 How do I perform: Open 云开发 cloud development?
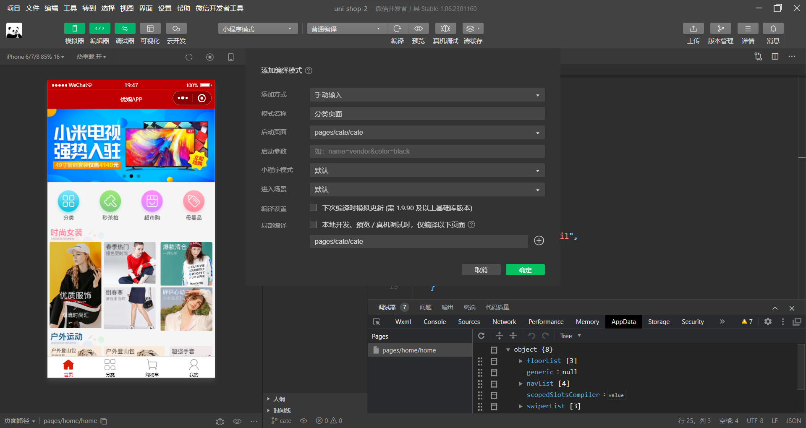click(176, 29)
